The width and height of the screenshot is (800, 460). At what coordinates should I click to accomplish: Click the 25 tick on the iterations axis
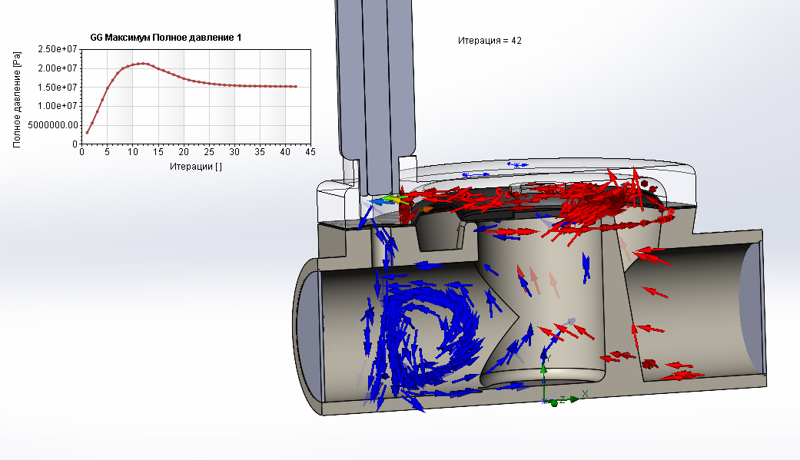[209, 152]
